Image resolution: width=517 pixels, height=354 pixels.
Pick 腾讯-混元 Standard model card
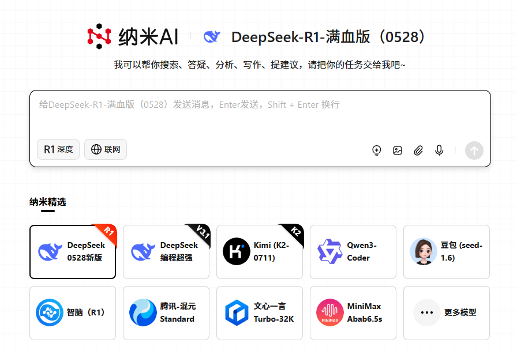click(166, 313)
